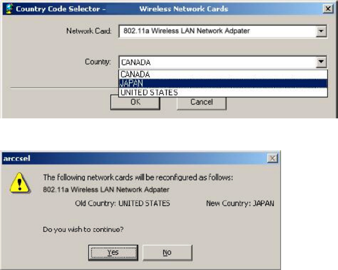
Task: Collapse the Country dropdown arrow
Action: (x=321, y=62)
